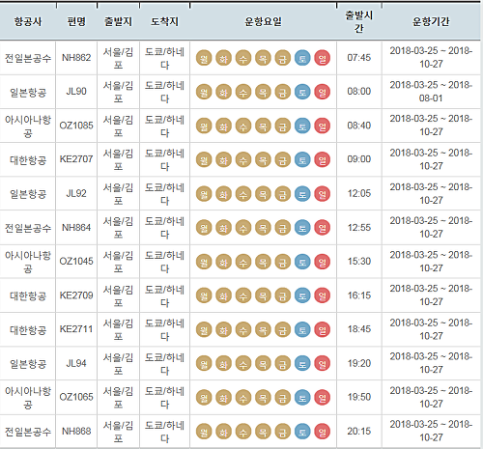Screen dimensions: 483x449
Task: Select flight number KE2709
Action: pyautogui.click(x=76, y=295)
